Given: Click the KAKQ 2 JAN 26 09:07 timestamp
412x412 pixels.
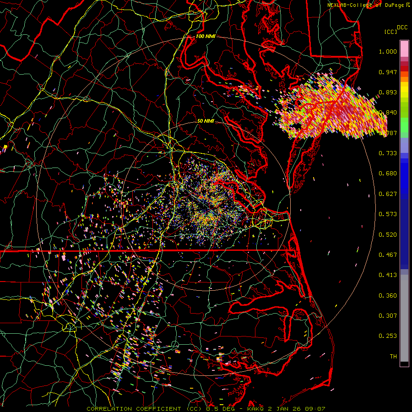Looking at the screenshot, I should pos(287,409).
